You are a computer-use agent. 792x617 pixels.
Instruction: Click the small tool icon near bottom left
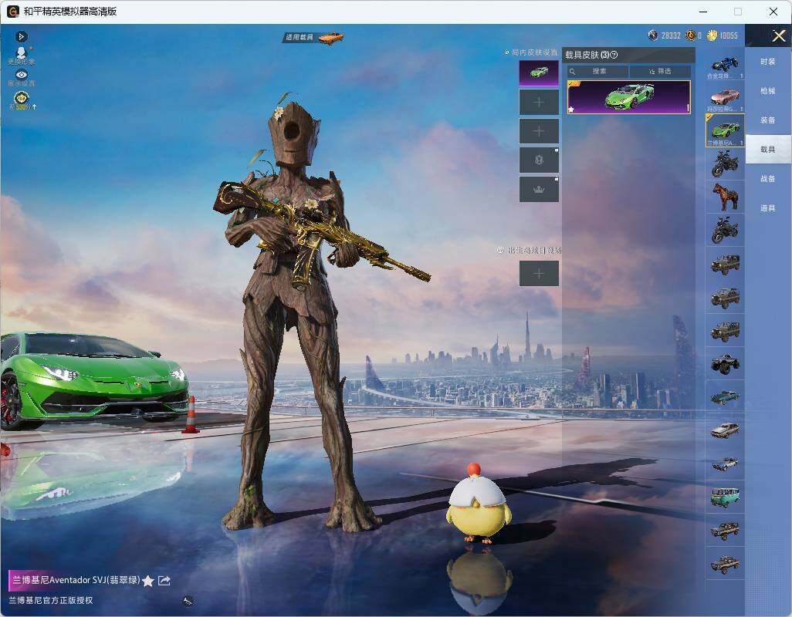tap(188, 601)
